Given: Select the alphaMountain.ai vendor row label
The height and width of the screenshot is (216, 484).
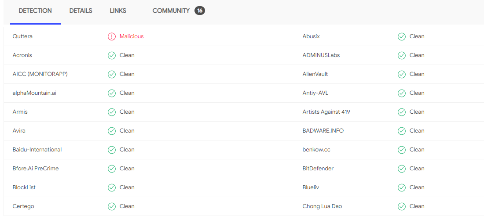Looking at the screenshot, I should pos(34,93).
